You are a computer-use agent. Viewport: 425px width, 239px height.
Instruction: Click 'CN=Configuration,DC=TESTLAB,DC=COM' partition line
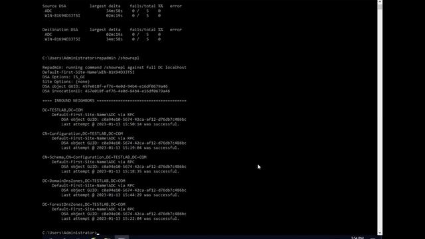[x=82, y=133]
